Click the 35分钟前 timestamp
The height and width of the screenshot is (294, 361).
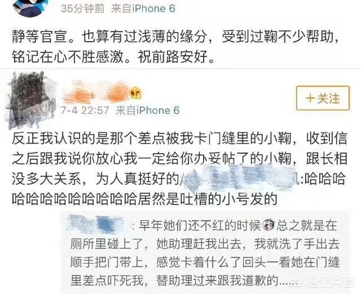[x=82, y=9]
